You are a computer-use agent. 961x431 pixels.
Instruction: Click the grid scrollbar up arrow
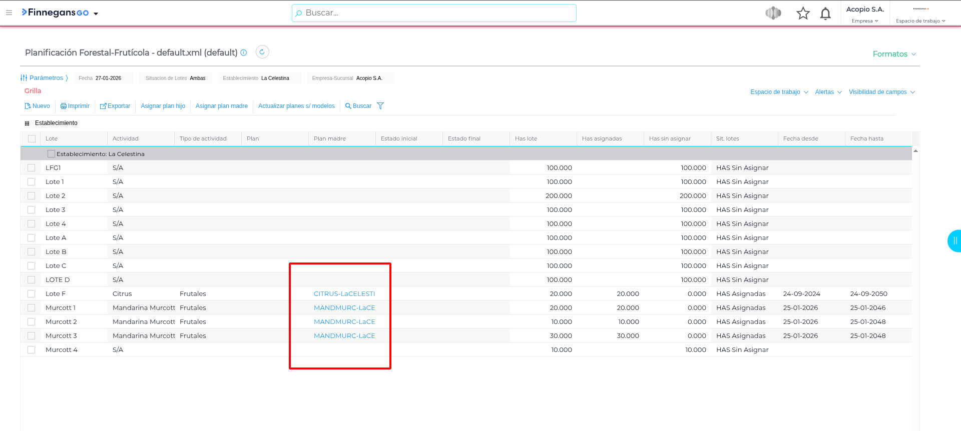pos(915,151)
